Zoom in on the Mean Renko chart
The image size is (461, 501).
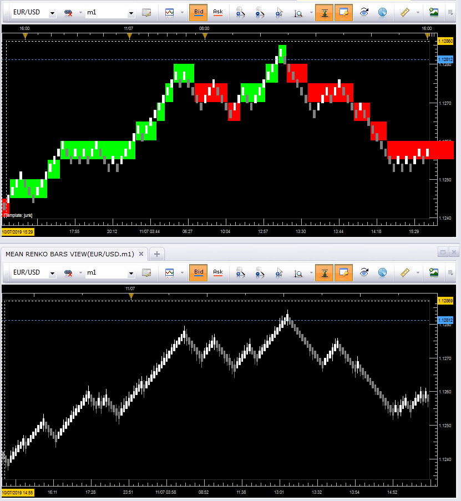pos(240,273)
